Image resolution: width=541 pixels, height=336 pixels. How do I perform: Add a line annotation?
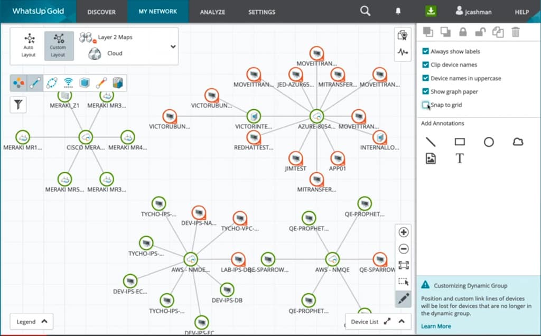coord(431,142)
